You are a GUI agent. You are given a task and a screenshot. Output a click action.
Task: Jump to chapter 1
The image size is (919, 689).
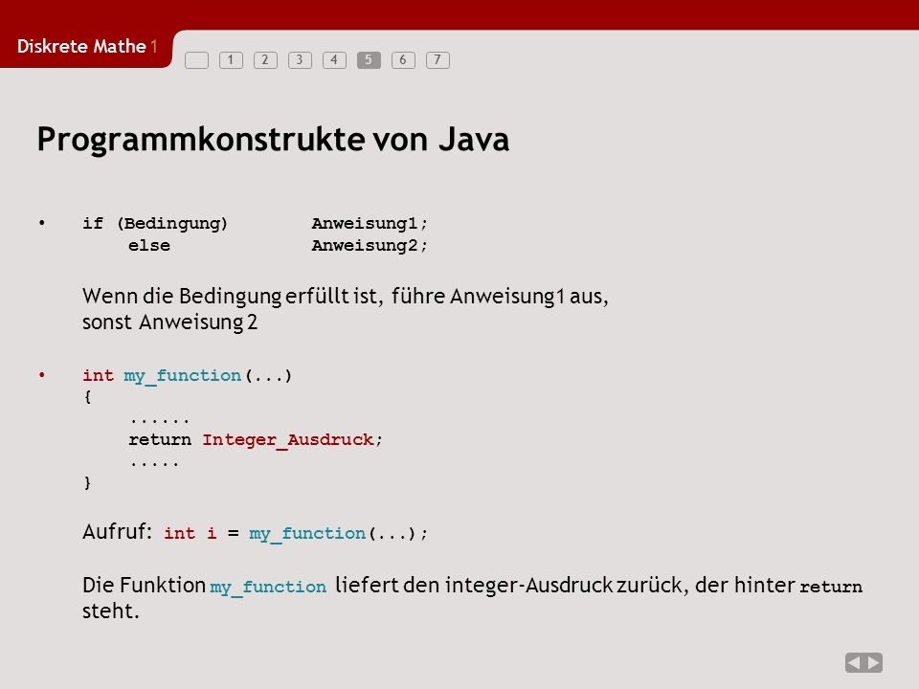[x=231, y=60]
